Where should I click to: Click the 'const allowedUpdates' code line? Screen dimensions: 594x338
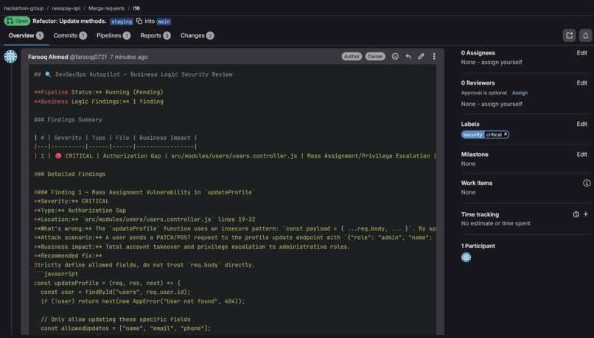126,328
